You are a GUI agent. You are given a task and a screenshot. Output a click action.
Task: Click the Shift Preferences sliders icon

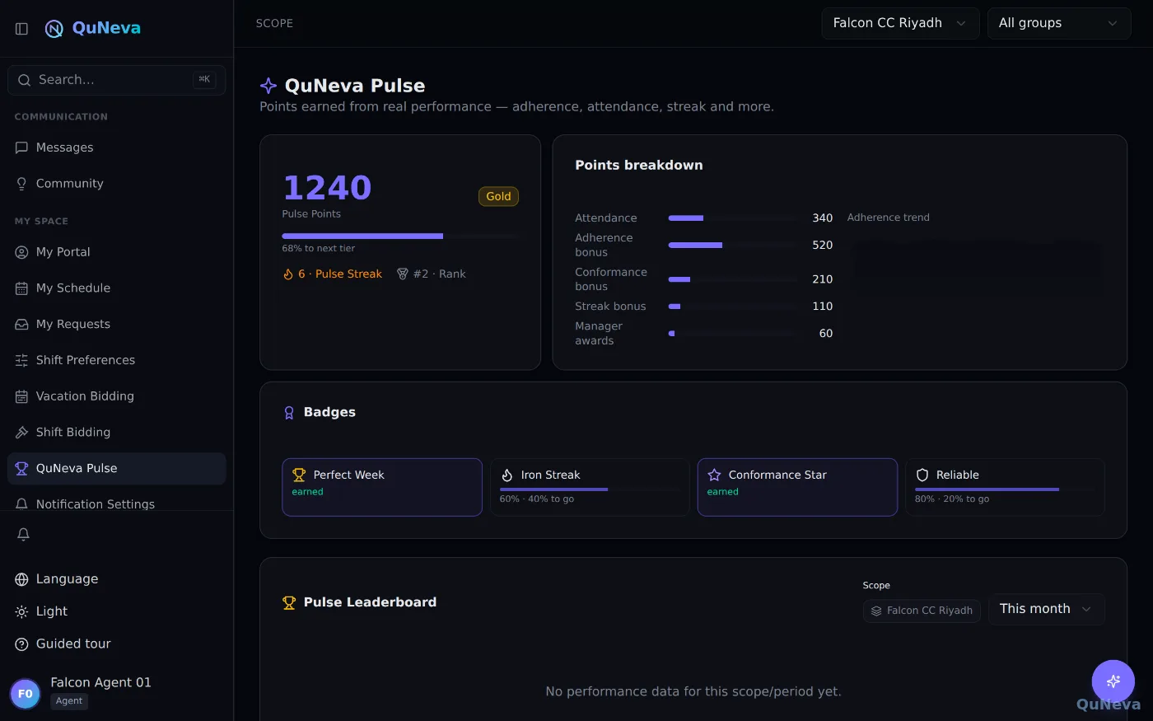pyautogui.click(x=21, y=360)
